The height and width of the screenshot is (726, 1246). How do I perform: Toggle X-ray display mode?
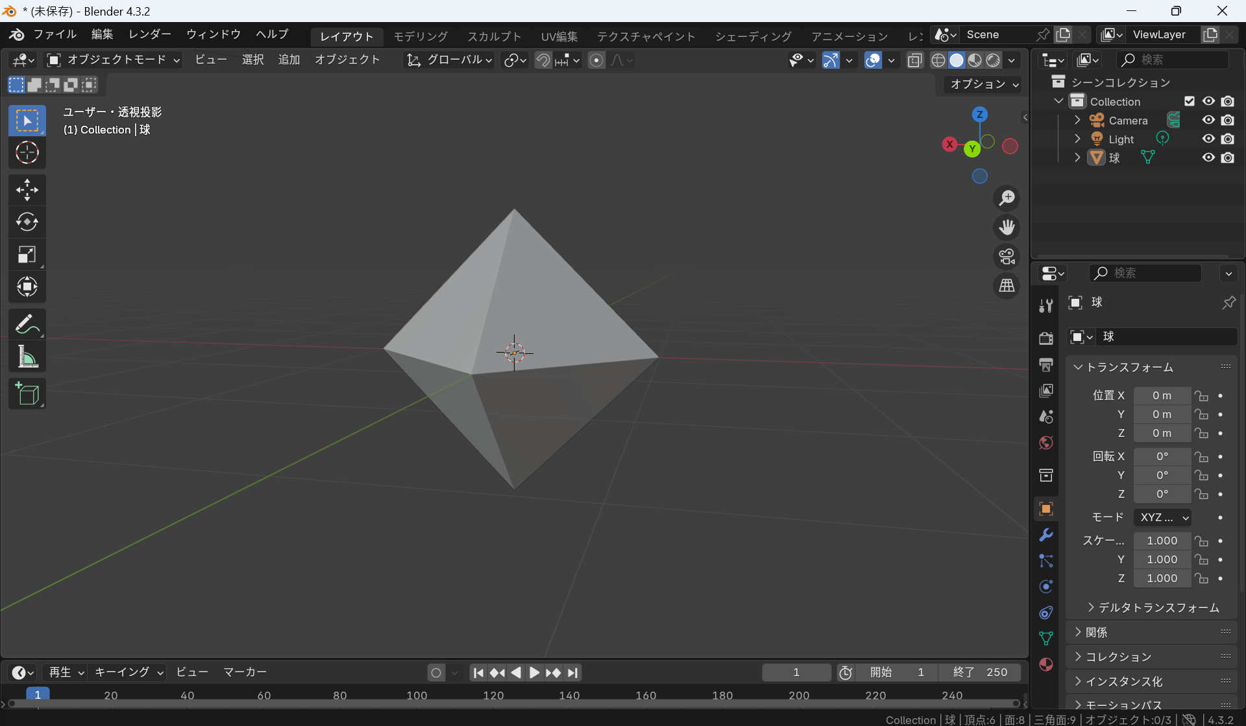tap(915, 60)
